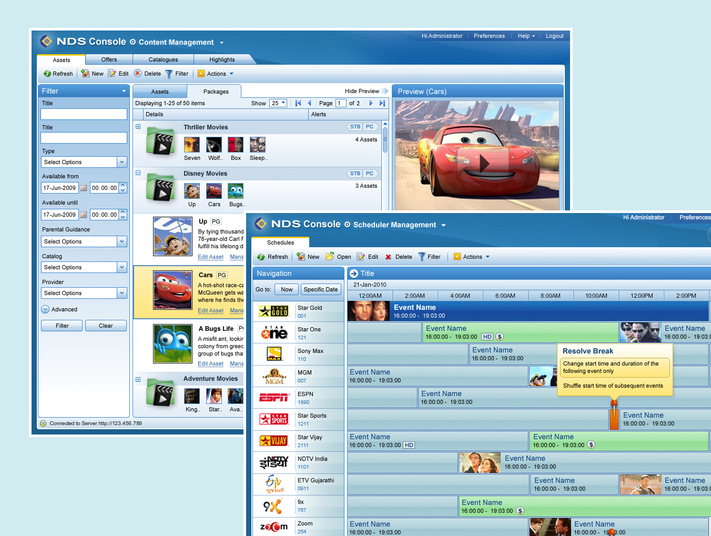Open the Type Select Options dropdown
This screenshot has width=711, height=536.
(84, 162)
